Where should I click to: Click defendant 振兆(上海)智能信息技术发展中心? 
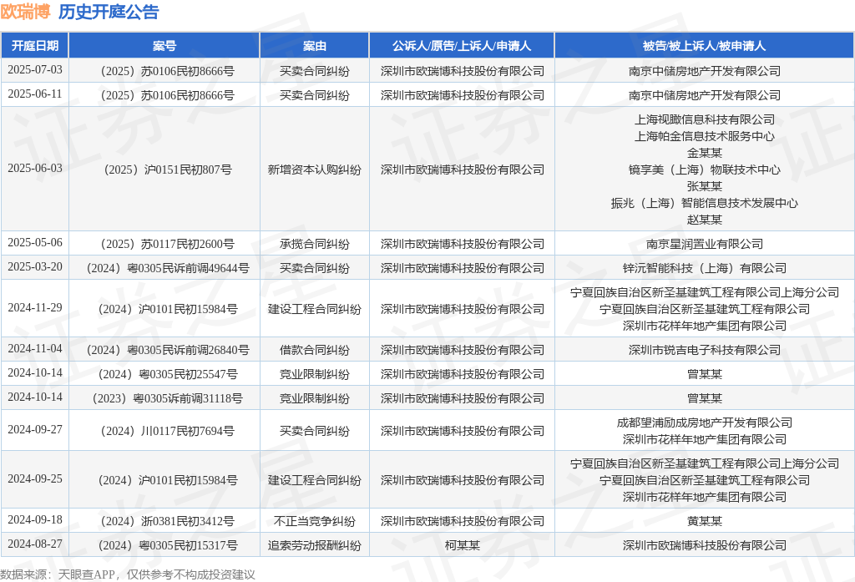pyautogui.click(x=705, y=203)
